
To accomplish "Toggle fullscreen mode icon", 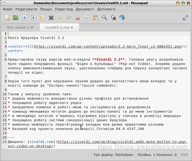I will pyautogui.click(x=185, y=18).
